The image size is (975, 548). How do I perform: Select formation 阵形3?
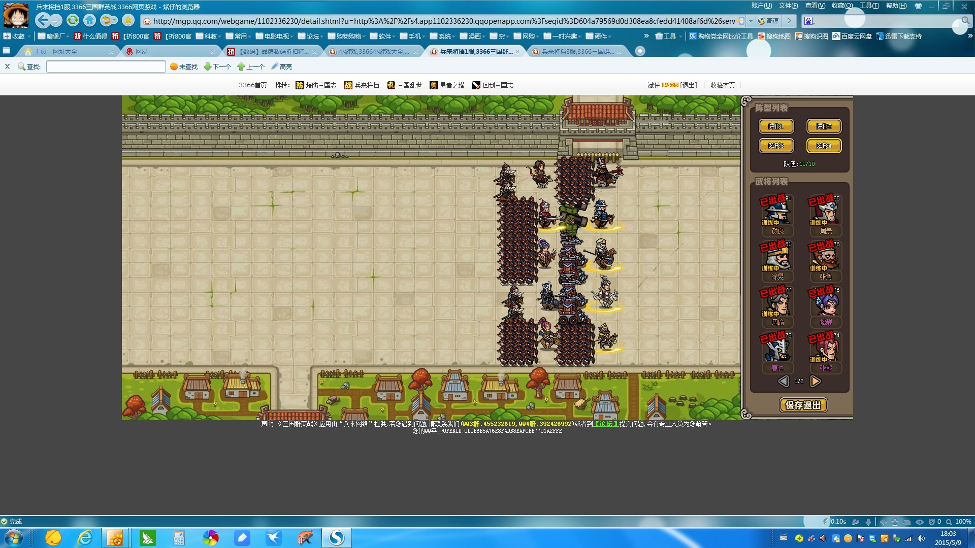(x=776, y=146)
